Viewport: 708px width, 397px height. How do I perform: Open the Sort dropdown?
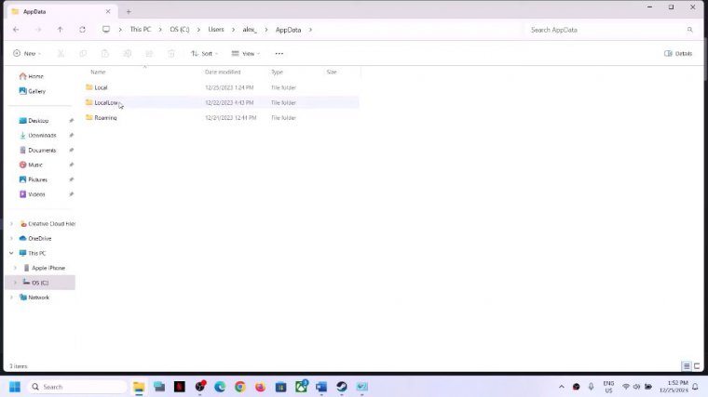click(204, 54)
